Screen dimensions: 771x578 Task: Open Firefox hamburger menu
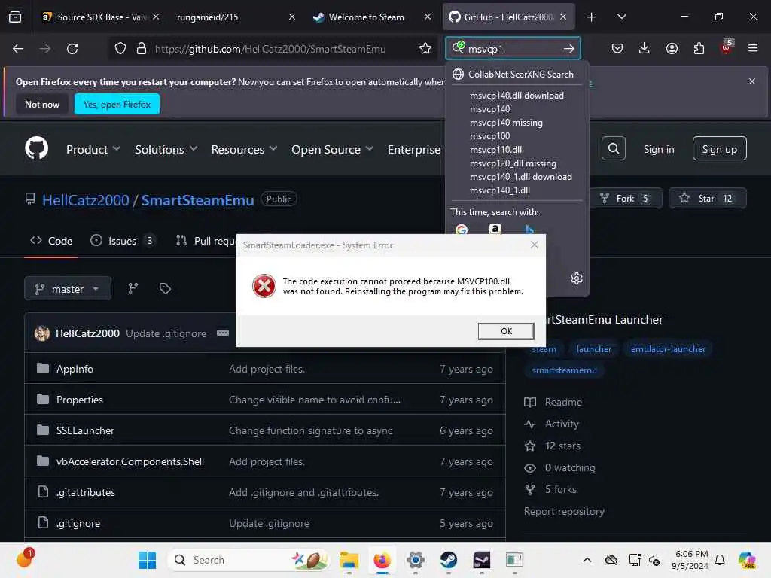(x=753, y=48)
